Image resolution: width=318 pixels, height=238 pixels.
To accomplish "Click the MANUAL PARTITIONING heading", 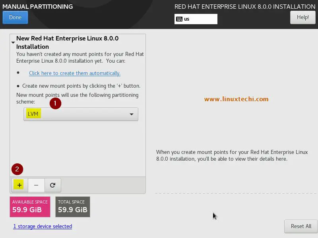I will (x=38, y=6).
